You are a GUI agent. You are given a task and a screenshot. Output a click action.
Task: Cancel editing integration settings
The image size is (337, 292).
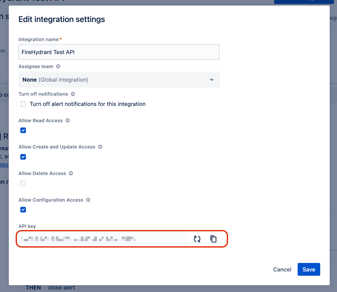(282, 269)
